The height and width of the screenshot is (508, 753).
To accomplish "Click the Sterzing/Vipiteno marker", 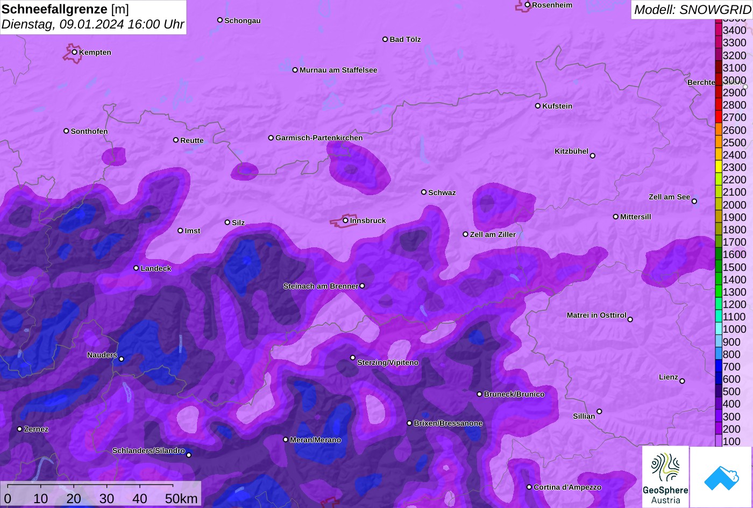I will coord(352,357).
